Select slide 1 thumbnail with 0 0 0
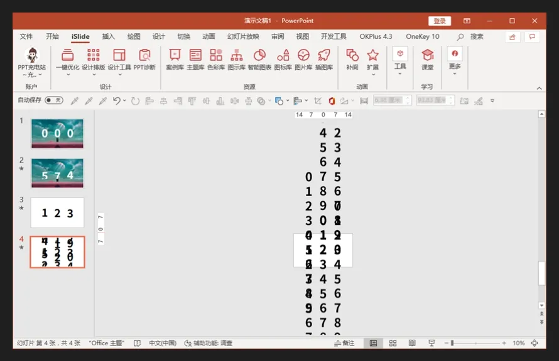This screenshot has height=361, width=559. pyautogui.click(x=57, y=133)
